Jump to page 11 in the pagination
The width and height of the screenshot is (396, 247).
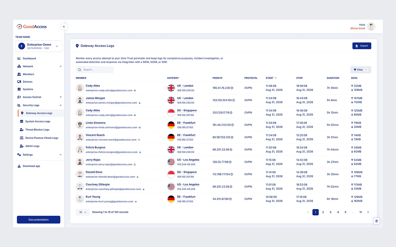click(361, 212)
